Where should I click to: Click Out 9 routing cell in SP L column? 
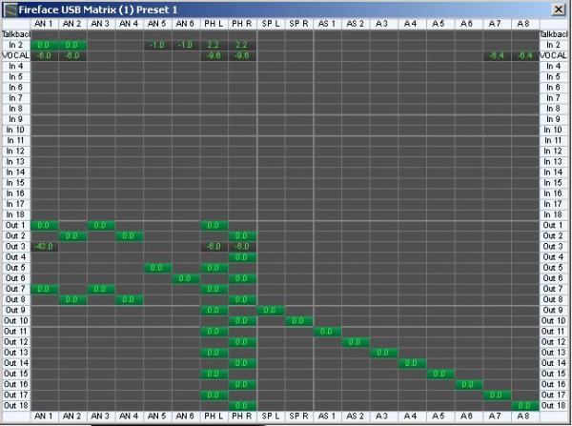pos(270,311)
